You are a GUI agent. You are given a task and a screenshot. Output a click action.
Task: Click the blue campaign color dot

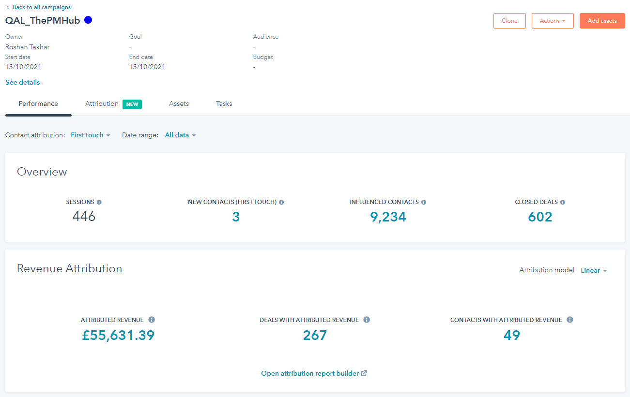pyautogui.click(x=88, y=20)
